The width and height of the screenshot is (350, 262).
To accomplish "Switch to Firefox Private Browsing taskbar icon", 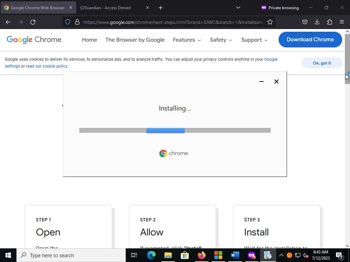I will point(252,255).
